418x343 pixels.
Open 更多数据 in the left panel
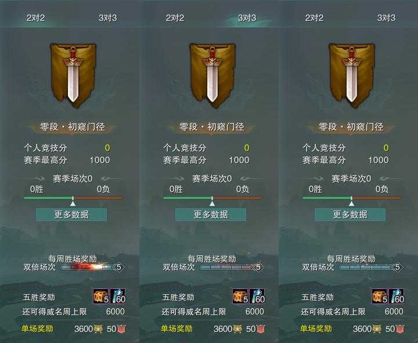(71, 215)
